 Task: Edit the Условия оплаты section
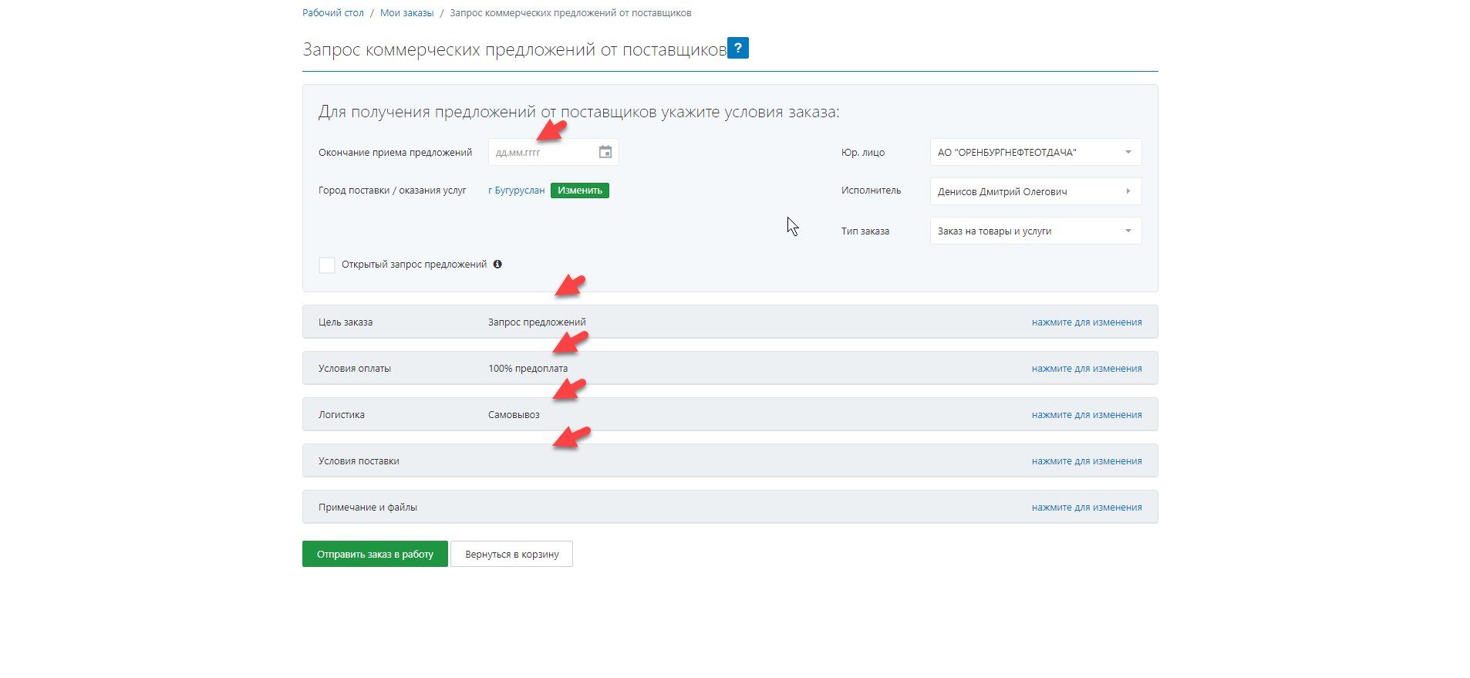1086,369
